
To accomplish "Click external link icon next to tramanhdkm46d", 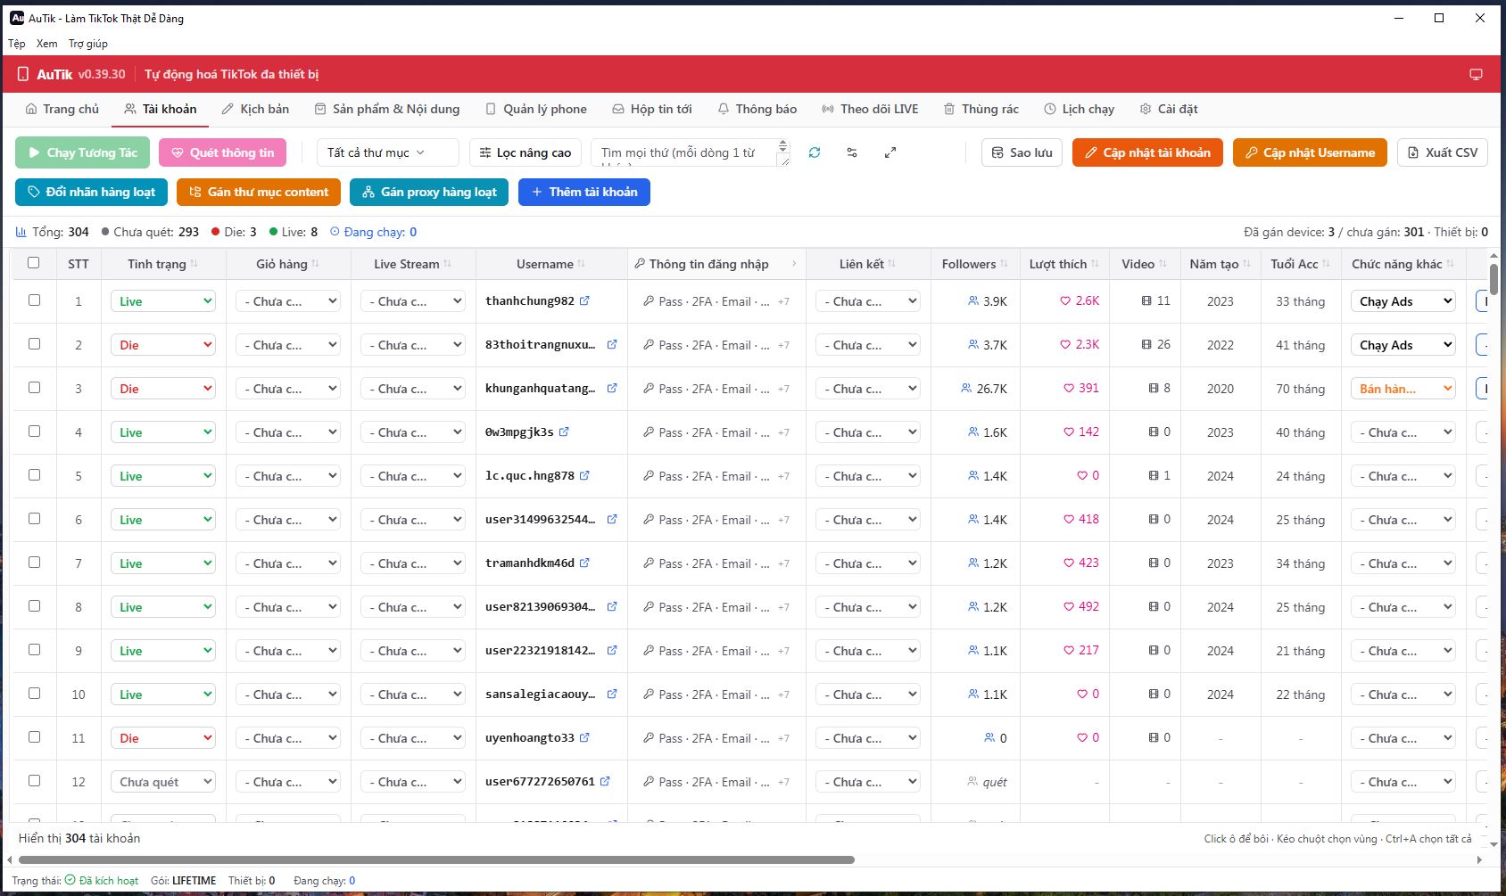I will pos(584,563).
